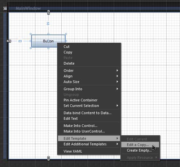Choose Make Into UserControl...
The image size is (180, 167).
[89, 131]
